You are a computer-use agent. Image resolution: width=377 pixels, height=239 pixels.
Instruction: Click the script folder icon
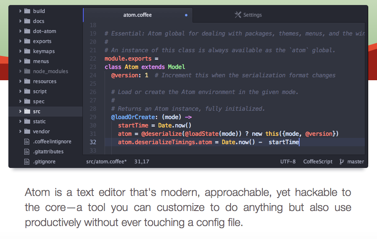(x=27, y=91)
